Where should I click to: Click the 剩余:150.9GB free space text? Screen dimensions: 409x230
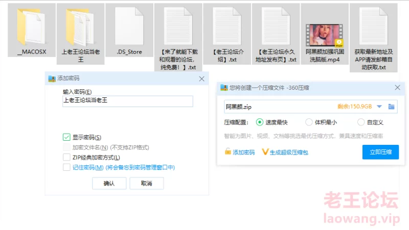click(354, 107)
